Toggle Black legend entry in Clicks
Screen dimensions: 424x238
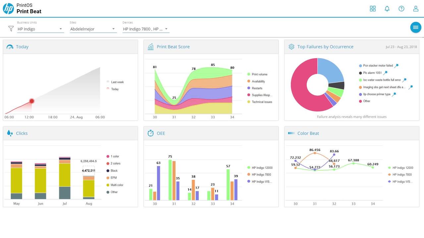[x=112, y=171]
